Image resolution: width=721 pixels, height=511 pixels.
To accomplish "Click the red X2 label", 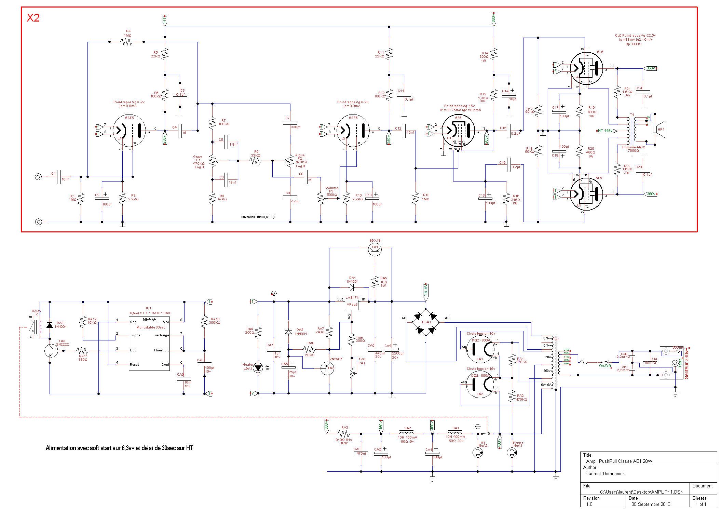I will tap(33, 18).
